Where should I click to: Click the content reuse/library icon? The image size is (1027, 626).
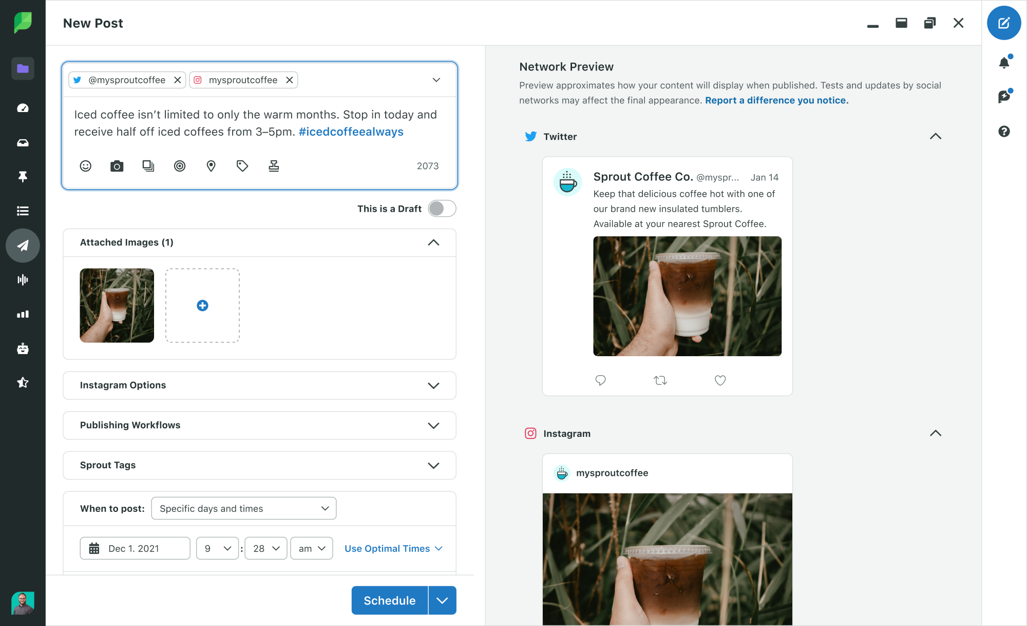click(149, 165)
